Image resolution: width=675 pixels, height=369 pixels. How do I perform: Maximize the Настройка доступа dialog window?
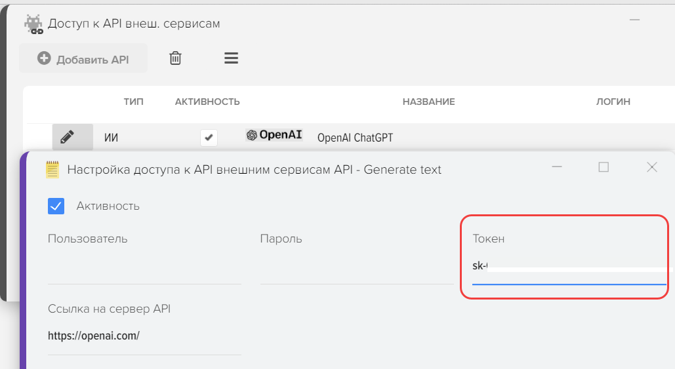603,167
